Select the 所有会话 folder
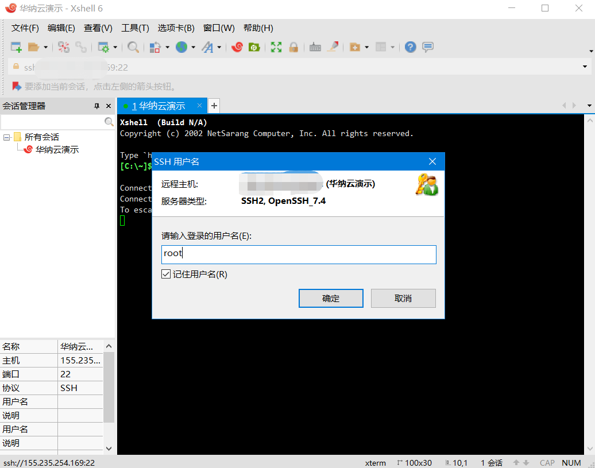 (42, 137)
